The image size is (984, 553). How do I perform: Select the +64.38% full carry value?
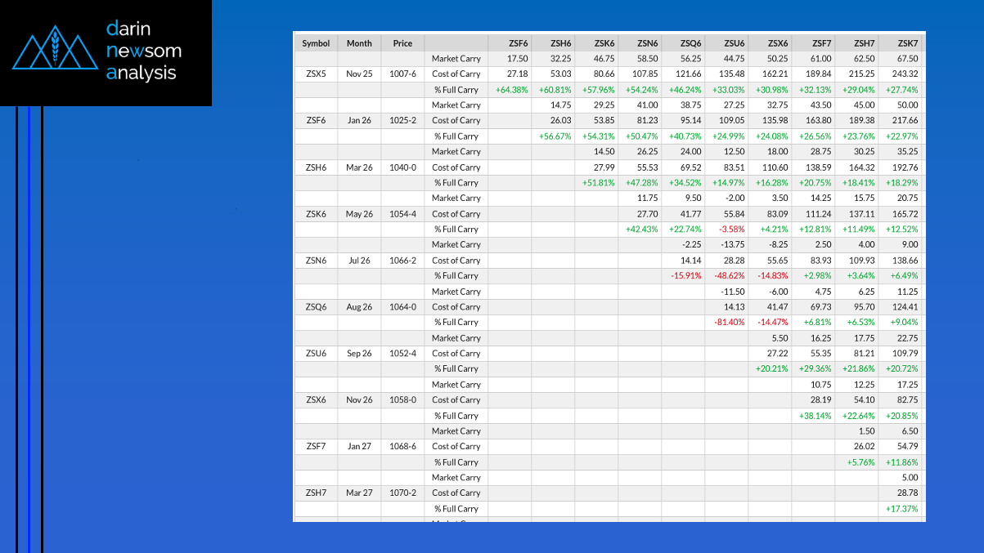click(511, 90)
